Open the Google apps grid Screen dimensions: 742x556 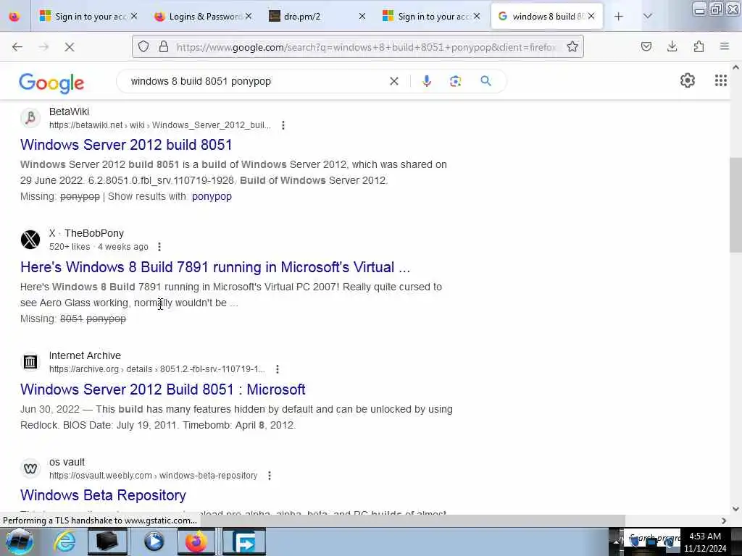click(721, 81)
